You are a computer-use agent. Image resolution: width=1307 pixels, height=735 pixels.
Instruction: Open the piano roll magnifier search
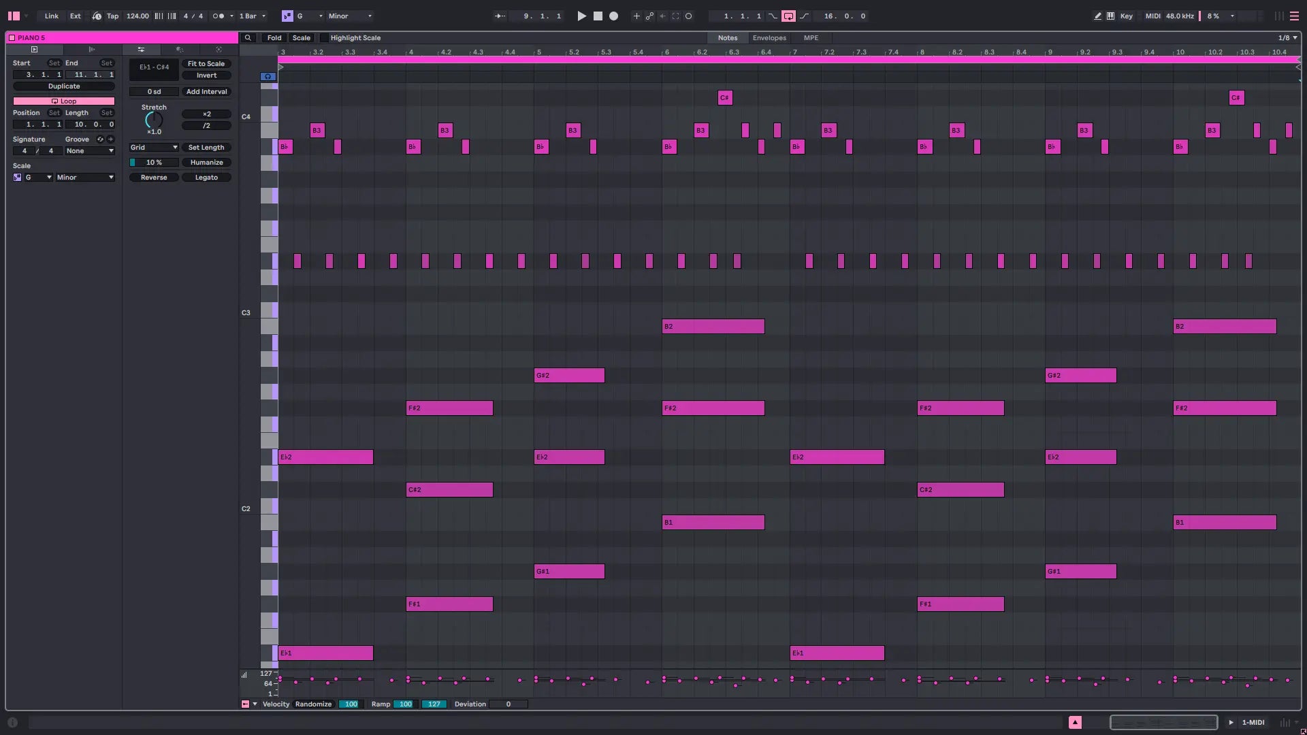pyautogui.click(x=248, y=38)
